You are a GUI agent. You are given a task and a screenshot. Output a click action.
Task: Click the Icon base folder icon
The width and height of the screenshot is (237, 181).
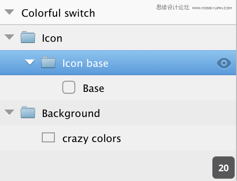pos(48,62)
